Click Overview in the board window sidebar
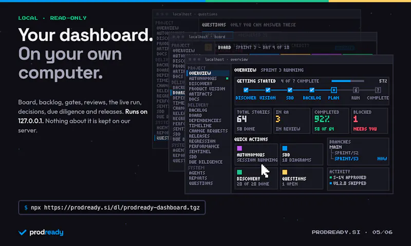The image size is (411, 246). point(183,50)
